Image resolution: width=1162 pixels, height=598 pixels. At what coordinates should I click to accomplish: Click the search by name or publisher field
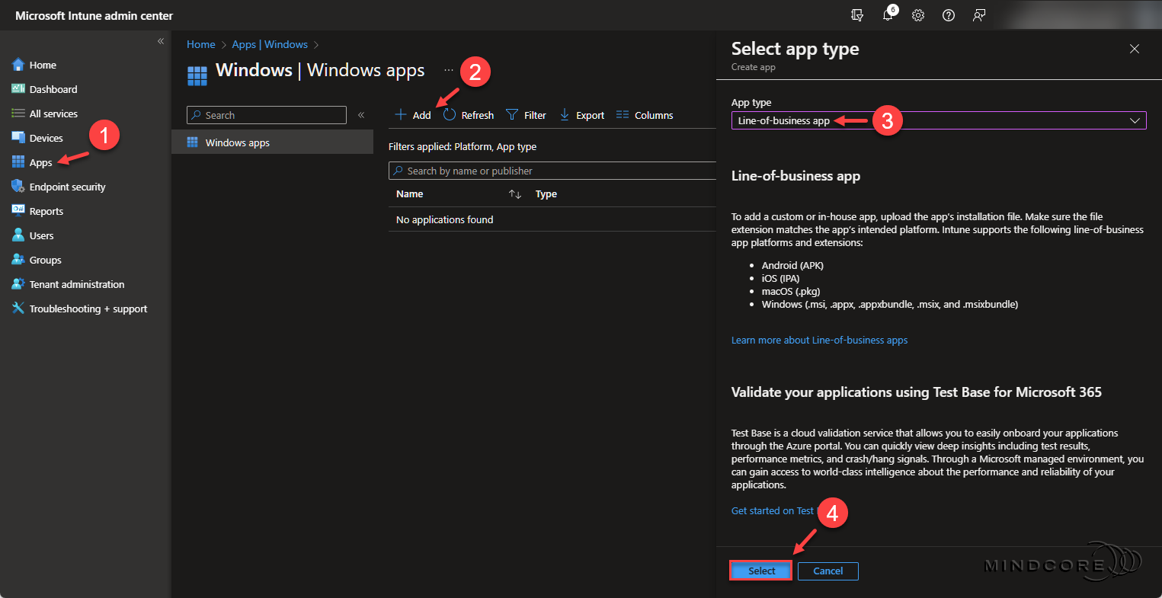(552, 170)
